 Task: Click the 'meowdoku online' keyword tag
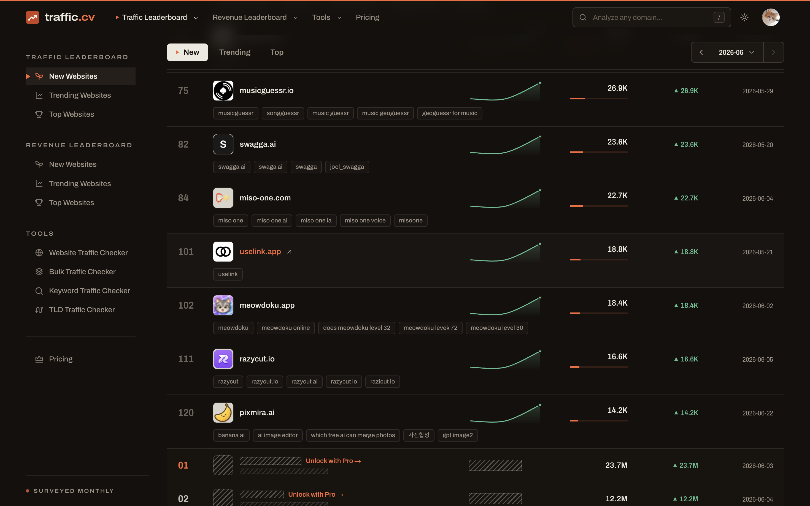click(x=286, y=328)
